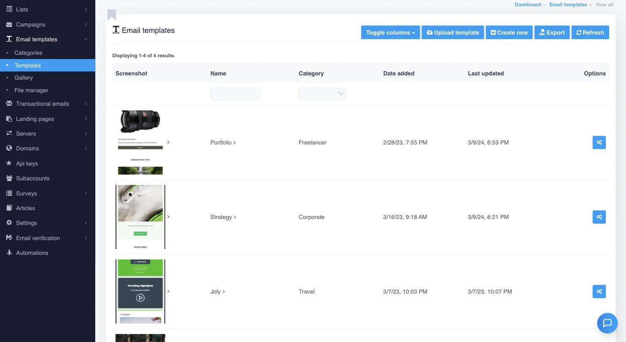The image size is (626, 342).
Task: Open the Joly template thumbnail
Action: click(140, 291)
